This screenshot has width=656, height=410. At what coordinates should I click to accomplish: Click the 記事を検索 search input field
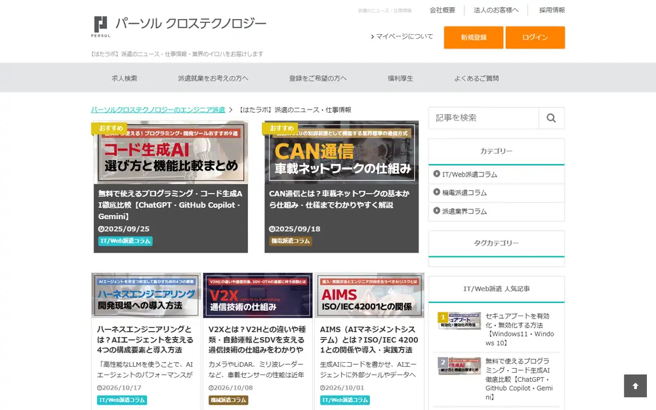(483, 118)
